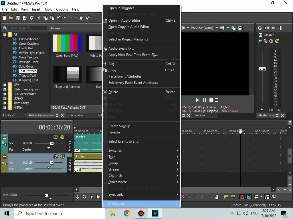
Task: Open track 5 hamburger menu
Action: click(x=4, y=137)
